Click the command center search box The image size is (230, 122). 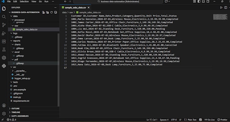[x=118, y=1]
